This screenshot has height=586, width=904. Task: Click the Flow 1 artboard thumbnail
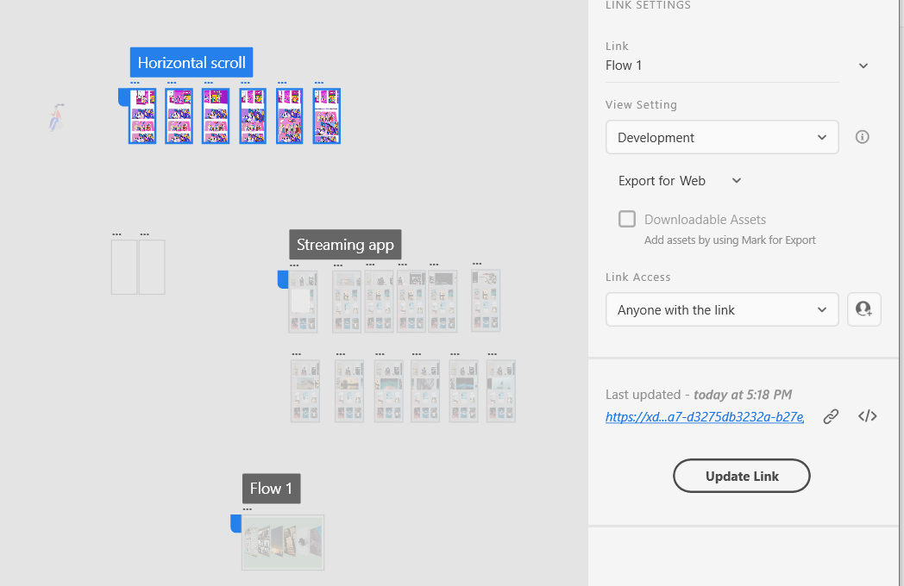point(285,543)
